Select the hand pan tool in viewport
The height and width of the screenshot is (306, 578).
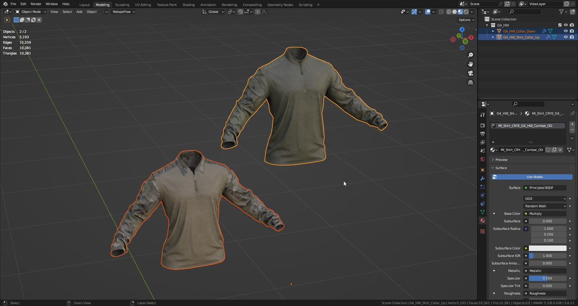(470, 64)
